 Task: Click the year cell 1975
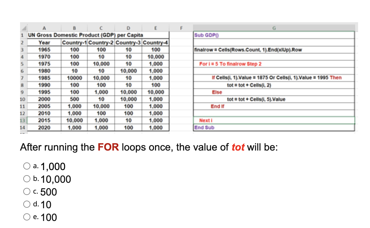click(x=44, y=64)
